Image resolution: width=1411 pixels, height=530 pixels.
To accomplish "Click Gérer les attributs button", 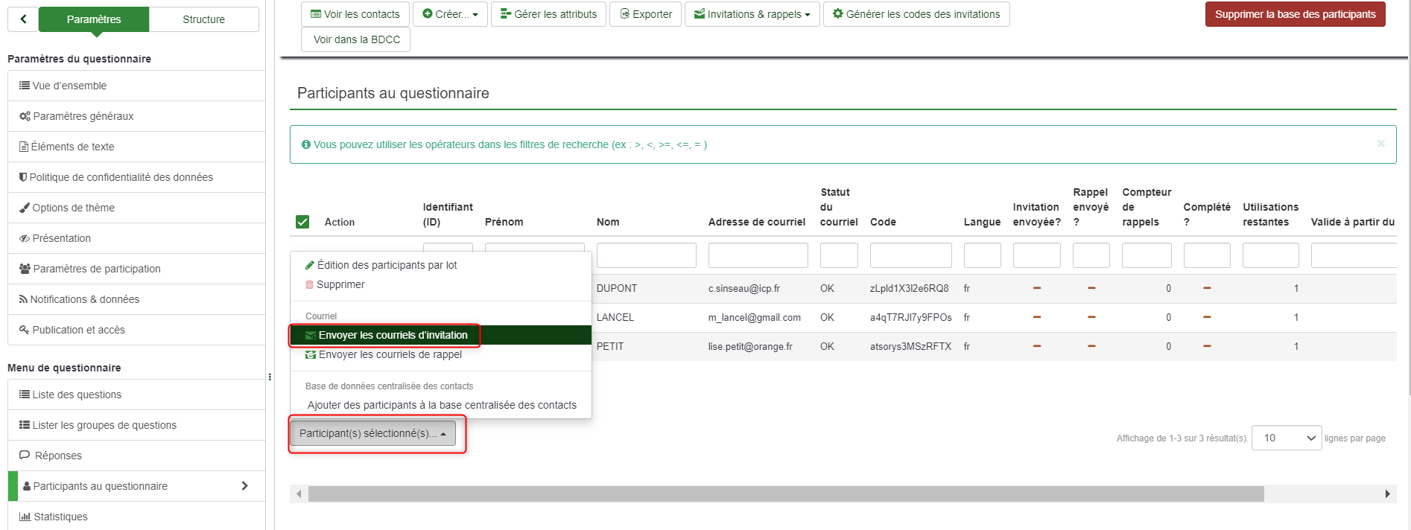I will click(x=548, y=14).
